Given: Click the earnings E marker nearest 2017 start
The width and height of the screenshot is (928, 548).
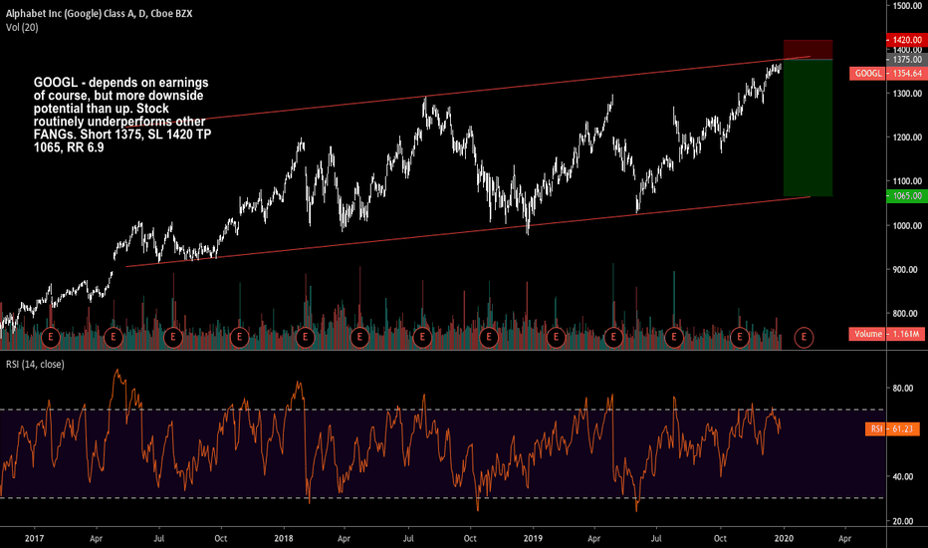Looking at the screenshot, I should click(51, 338).
